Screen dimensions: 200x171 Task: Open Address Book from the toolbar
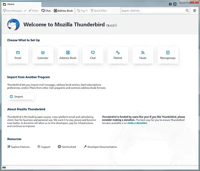point(63,11)
